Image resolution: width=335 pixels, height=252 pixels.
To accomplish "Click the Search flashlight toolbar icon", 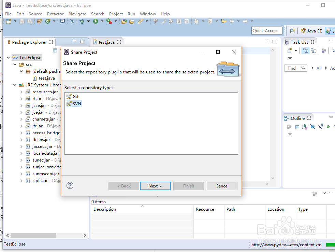I will tap(140, 21).
